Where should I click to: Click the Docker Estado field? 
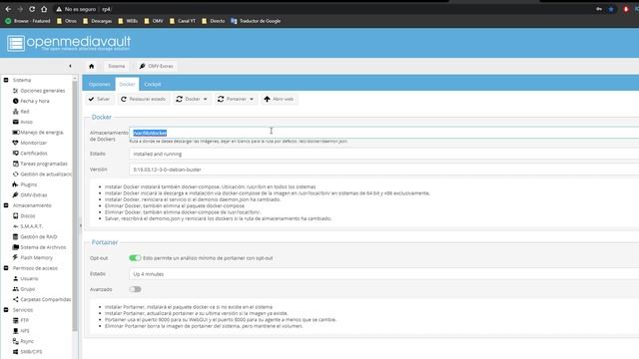383,154
